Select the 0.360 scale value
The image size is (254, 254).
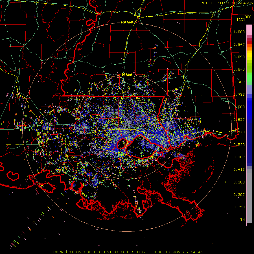tap(239, 182)
